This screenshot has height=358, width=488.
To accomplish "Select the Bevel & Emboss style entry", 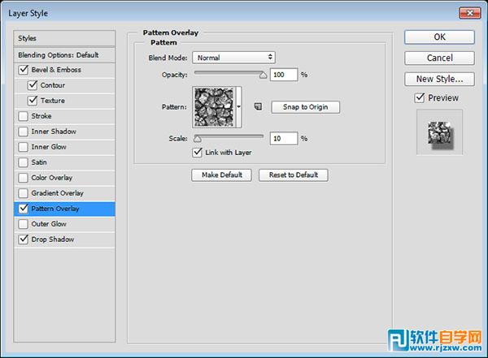I will 56,70.
